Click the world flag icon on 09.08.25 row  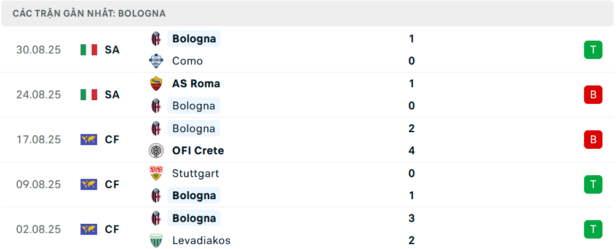click(x=89, y=184)
